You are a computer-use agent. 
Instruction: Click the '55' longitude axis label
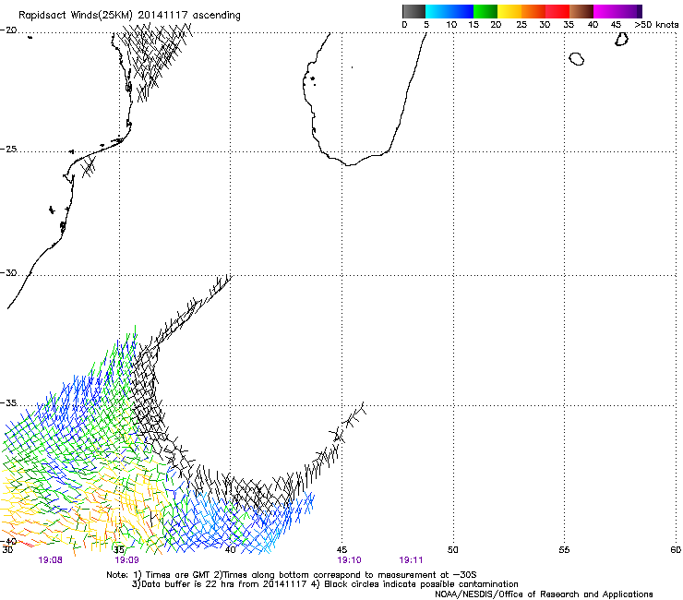tap(564, 550)
